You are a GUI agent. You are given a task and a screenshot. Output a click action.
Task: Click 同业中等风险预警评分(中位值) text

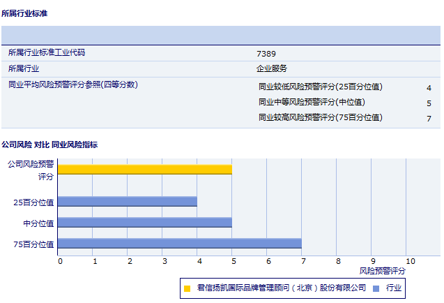click(x=311, y=103)
